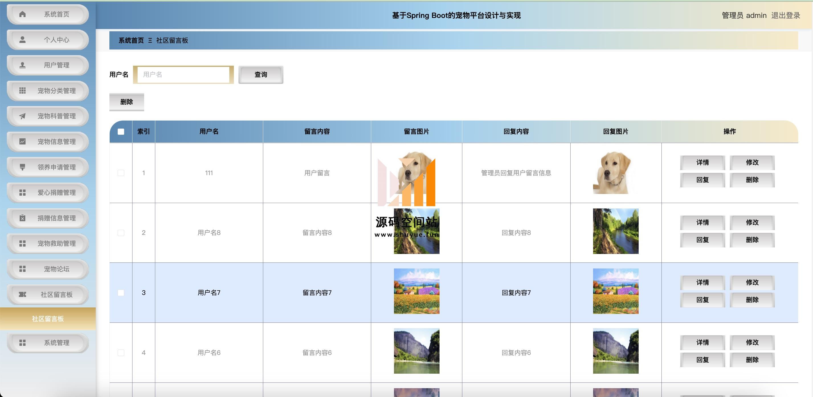Expand 领养申请管理 menu in sidebar
This screenshot has height=397, width=813.
[x=48, y=167]
